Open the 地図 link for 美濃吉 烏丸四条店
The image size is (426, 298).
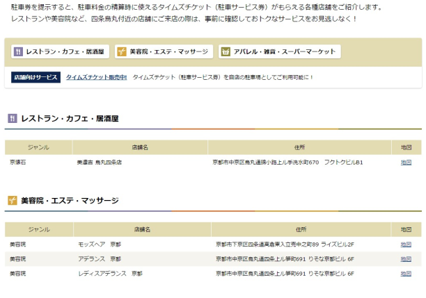[406, 163]
